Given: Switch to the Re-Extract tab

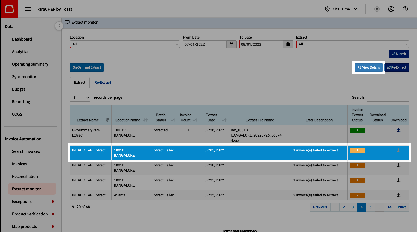Looking at the screenshot, I should 103,83.
